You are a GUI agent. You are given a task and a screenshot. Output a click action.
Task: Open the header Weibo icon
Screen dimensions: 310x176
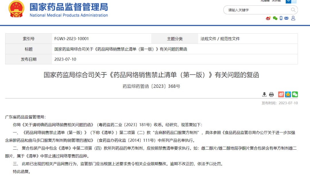tap(268, 18)
